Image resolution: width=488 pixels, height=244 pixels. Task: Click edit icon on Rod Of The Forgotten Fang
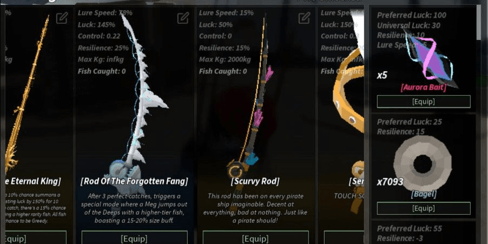point(183,18)
